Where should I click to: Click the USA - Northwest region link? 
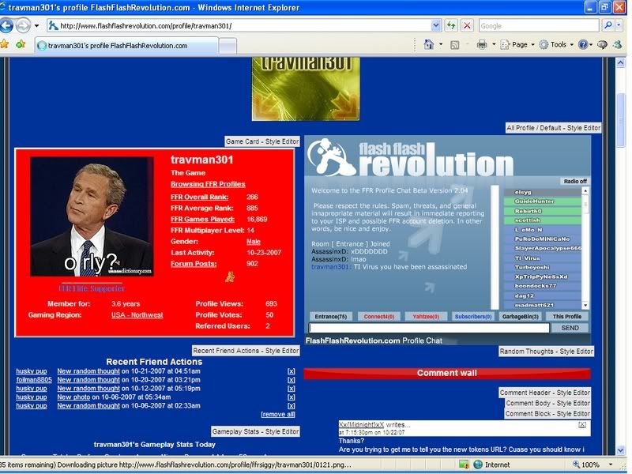(x=137, y=314)
